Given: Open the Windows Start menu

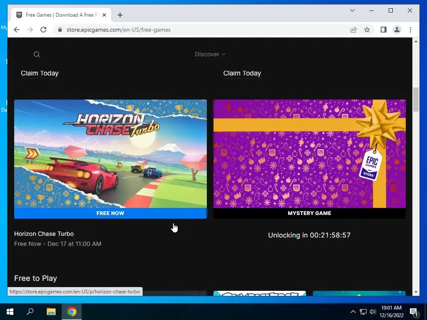Looking at the screenshot, I should pos(10,312).
